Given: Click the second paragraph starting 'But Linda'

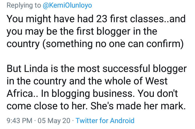Looking at the screenshot, I should click(97, 87).
